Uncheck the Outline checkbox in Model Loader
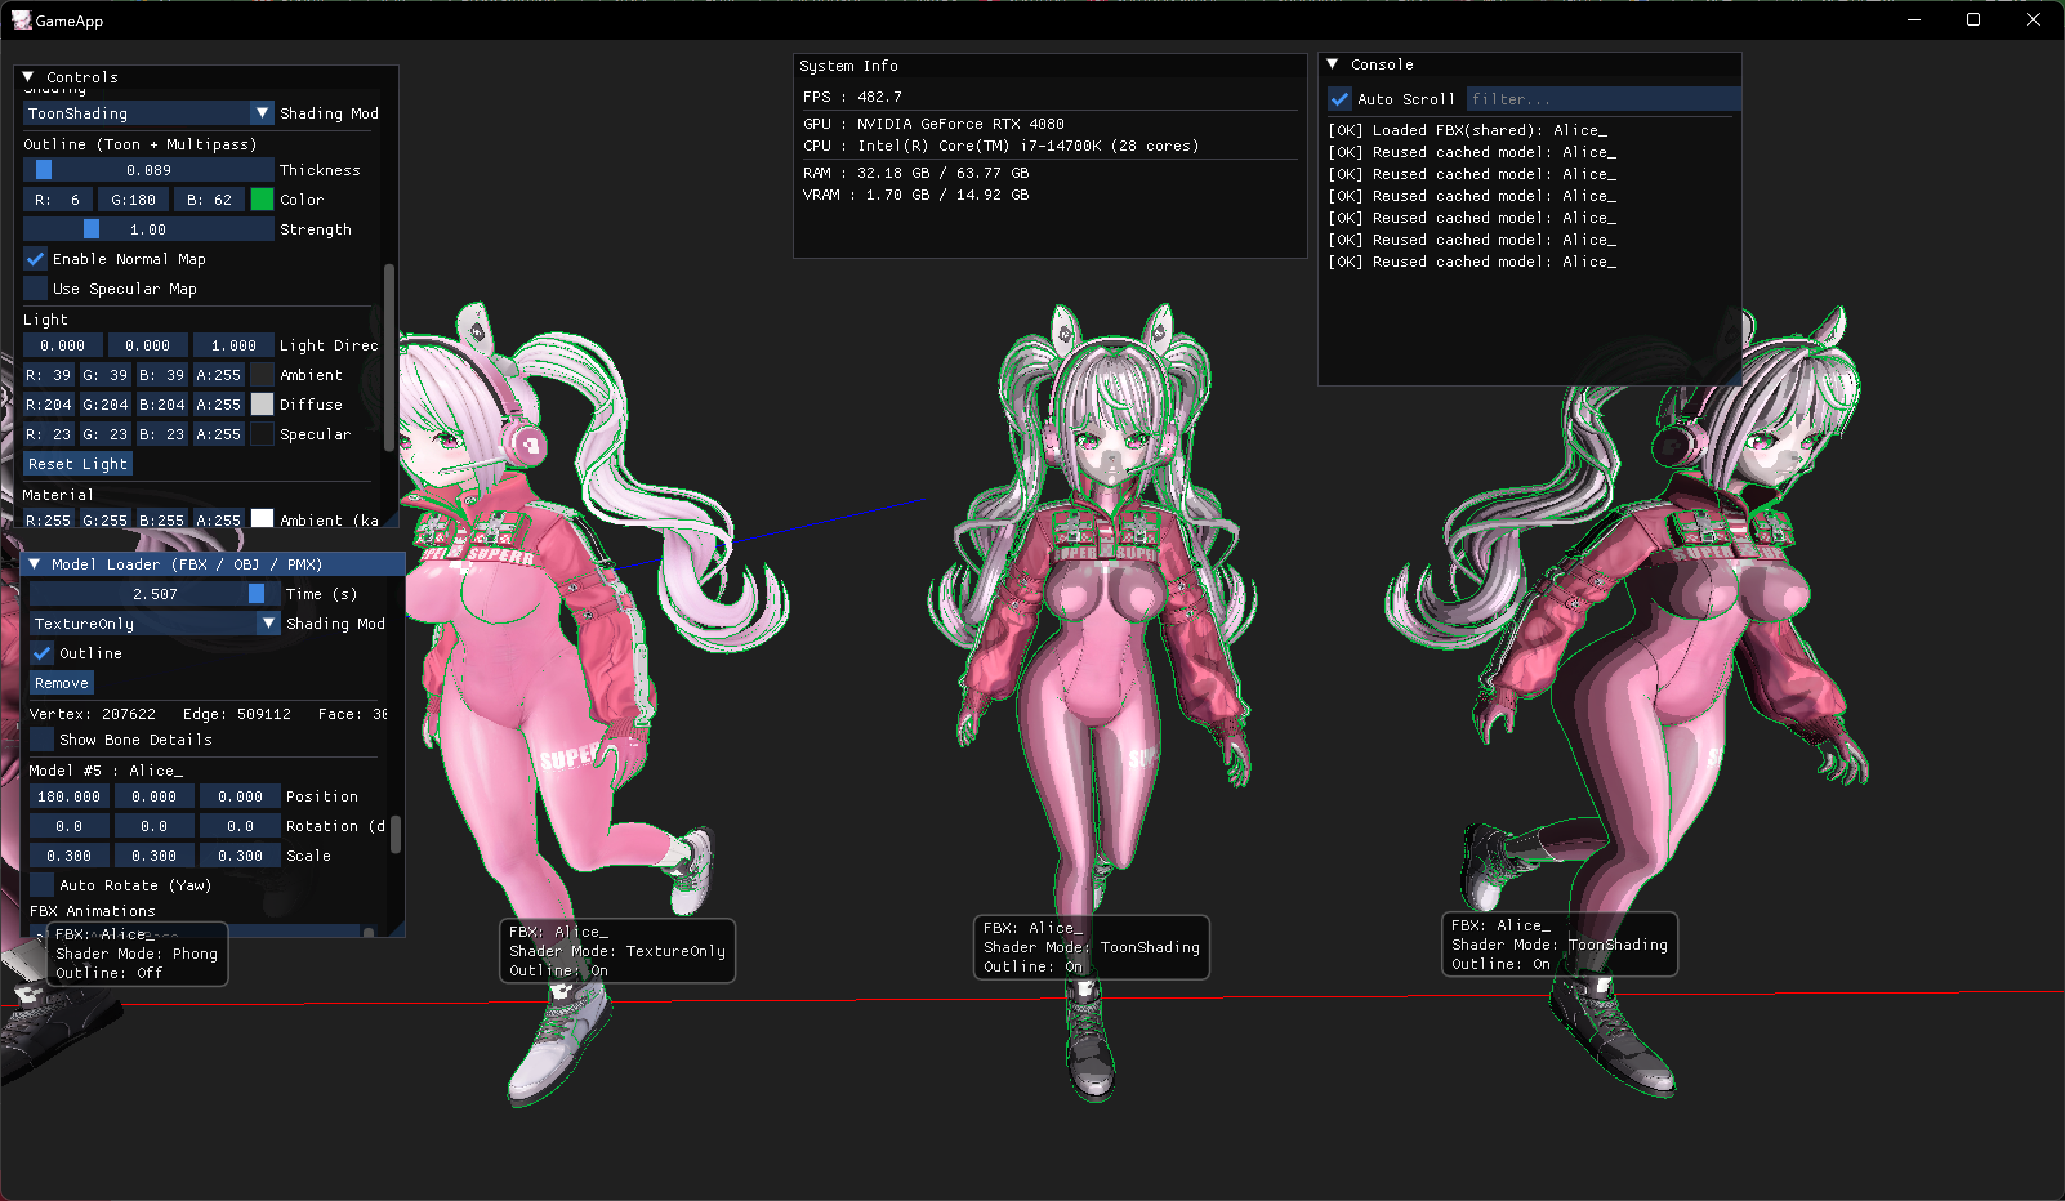 click(42, 653)
